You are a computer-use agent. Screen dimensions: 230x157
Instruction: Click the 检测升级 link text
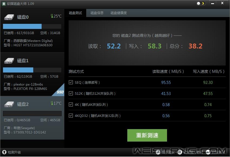click(14, 152)
